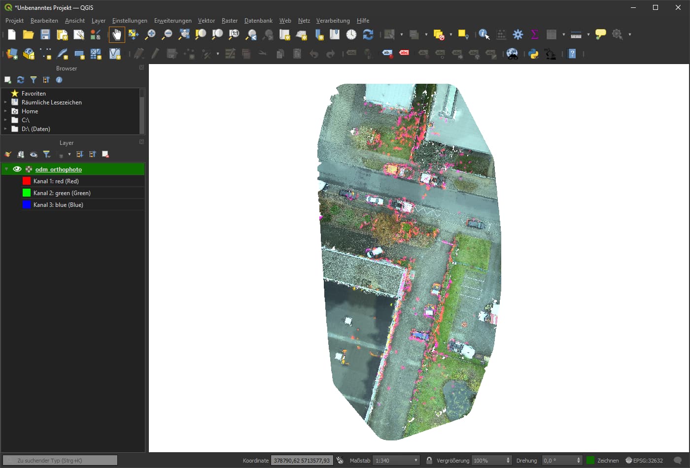Open the Verarbeitung menu
This screenshot has width=690, height=468.
[x=333, y=21]
